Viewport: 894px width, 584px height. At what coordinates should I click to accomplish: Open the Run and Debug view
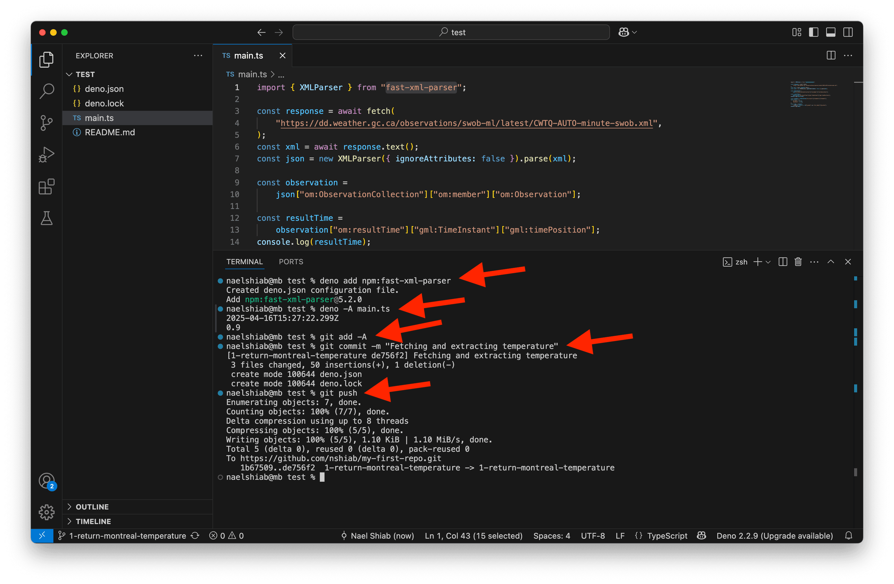click(46, 154)
